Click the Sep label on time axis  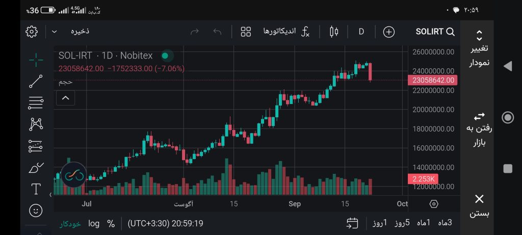click(295, 204)
